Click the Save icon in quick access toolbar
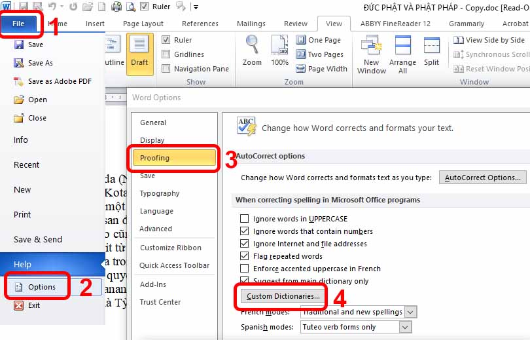 (23, 7)
